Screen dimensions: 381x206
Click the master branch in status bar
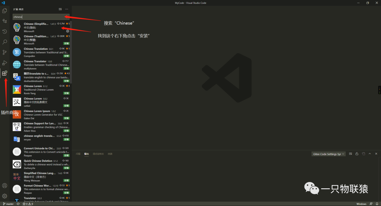coord(8,204)
